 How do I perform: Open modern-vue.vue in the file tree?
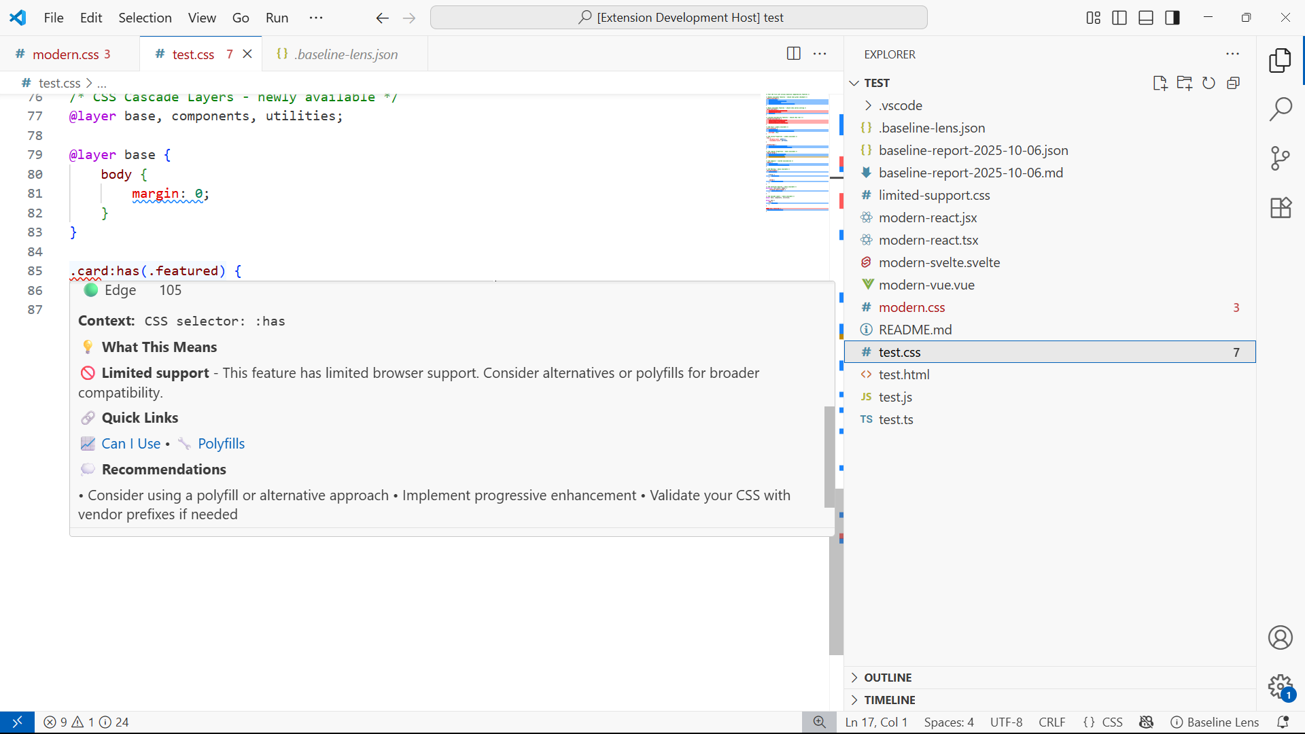click(926, 285)
